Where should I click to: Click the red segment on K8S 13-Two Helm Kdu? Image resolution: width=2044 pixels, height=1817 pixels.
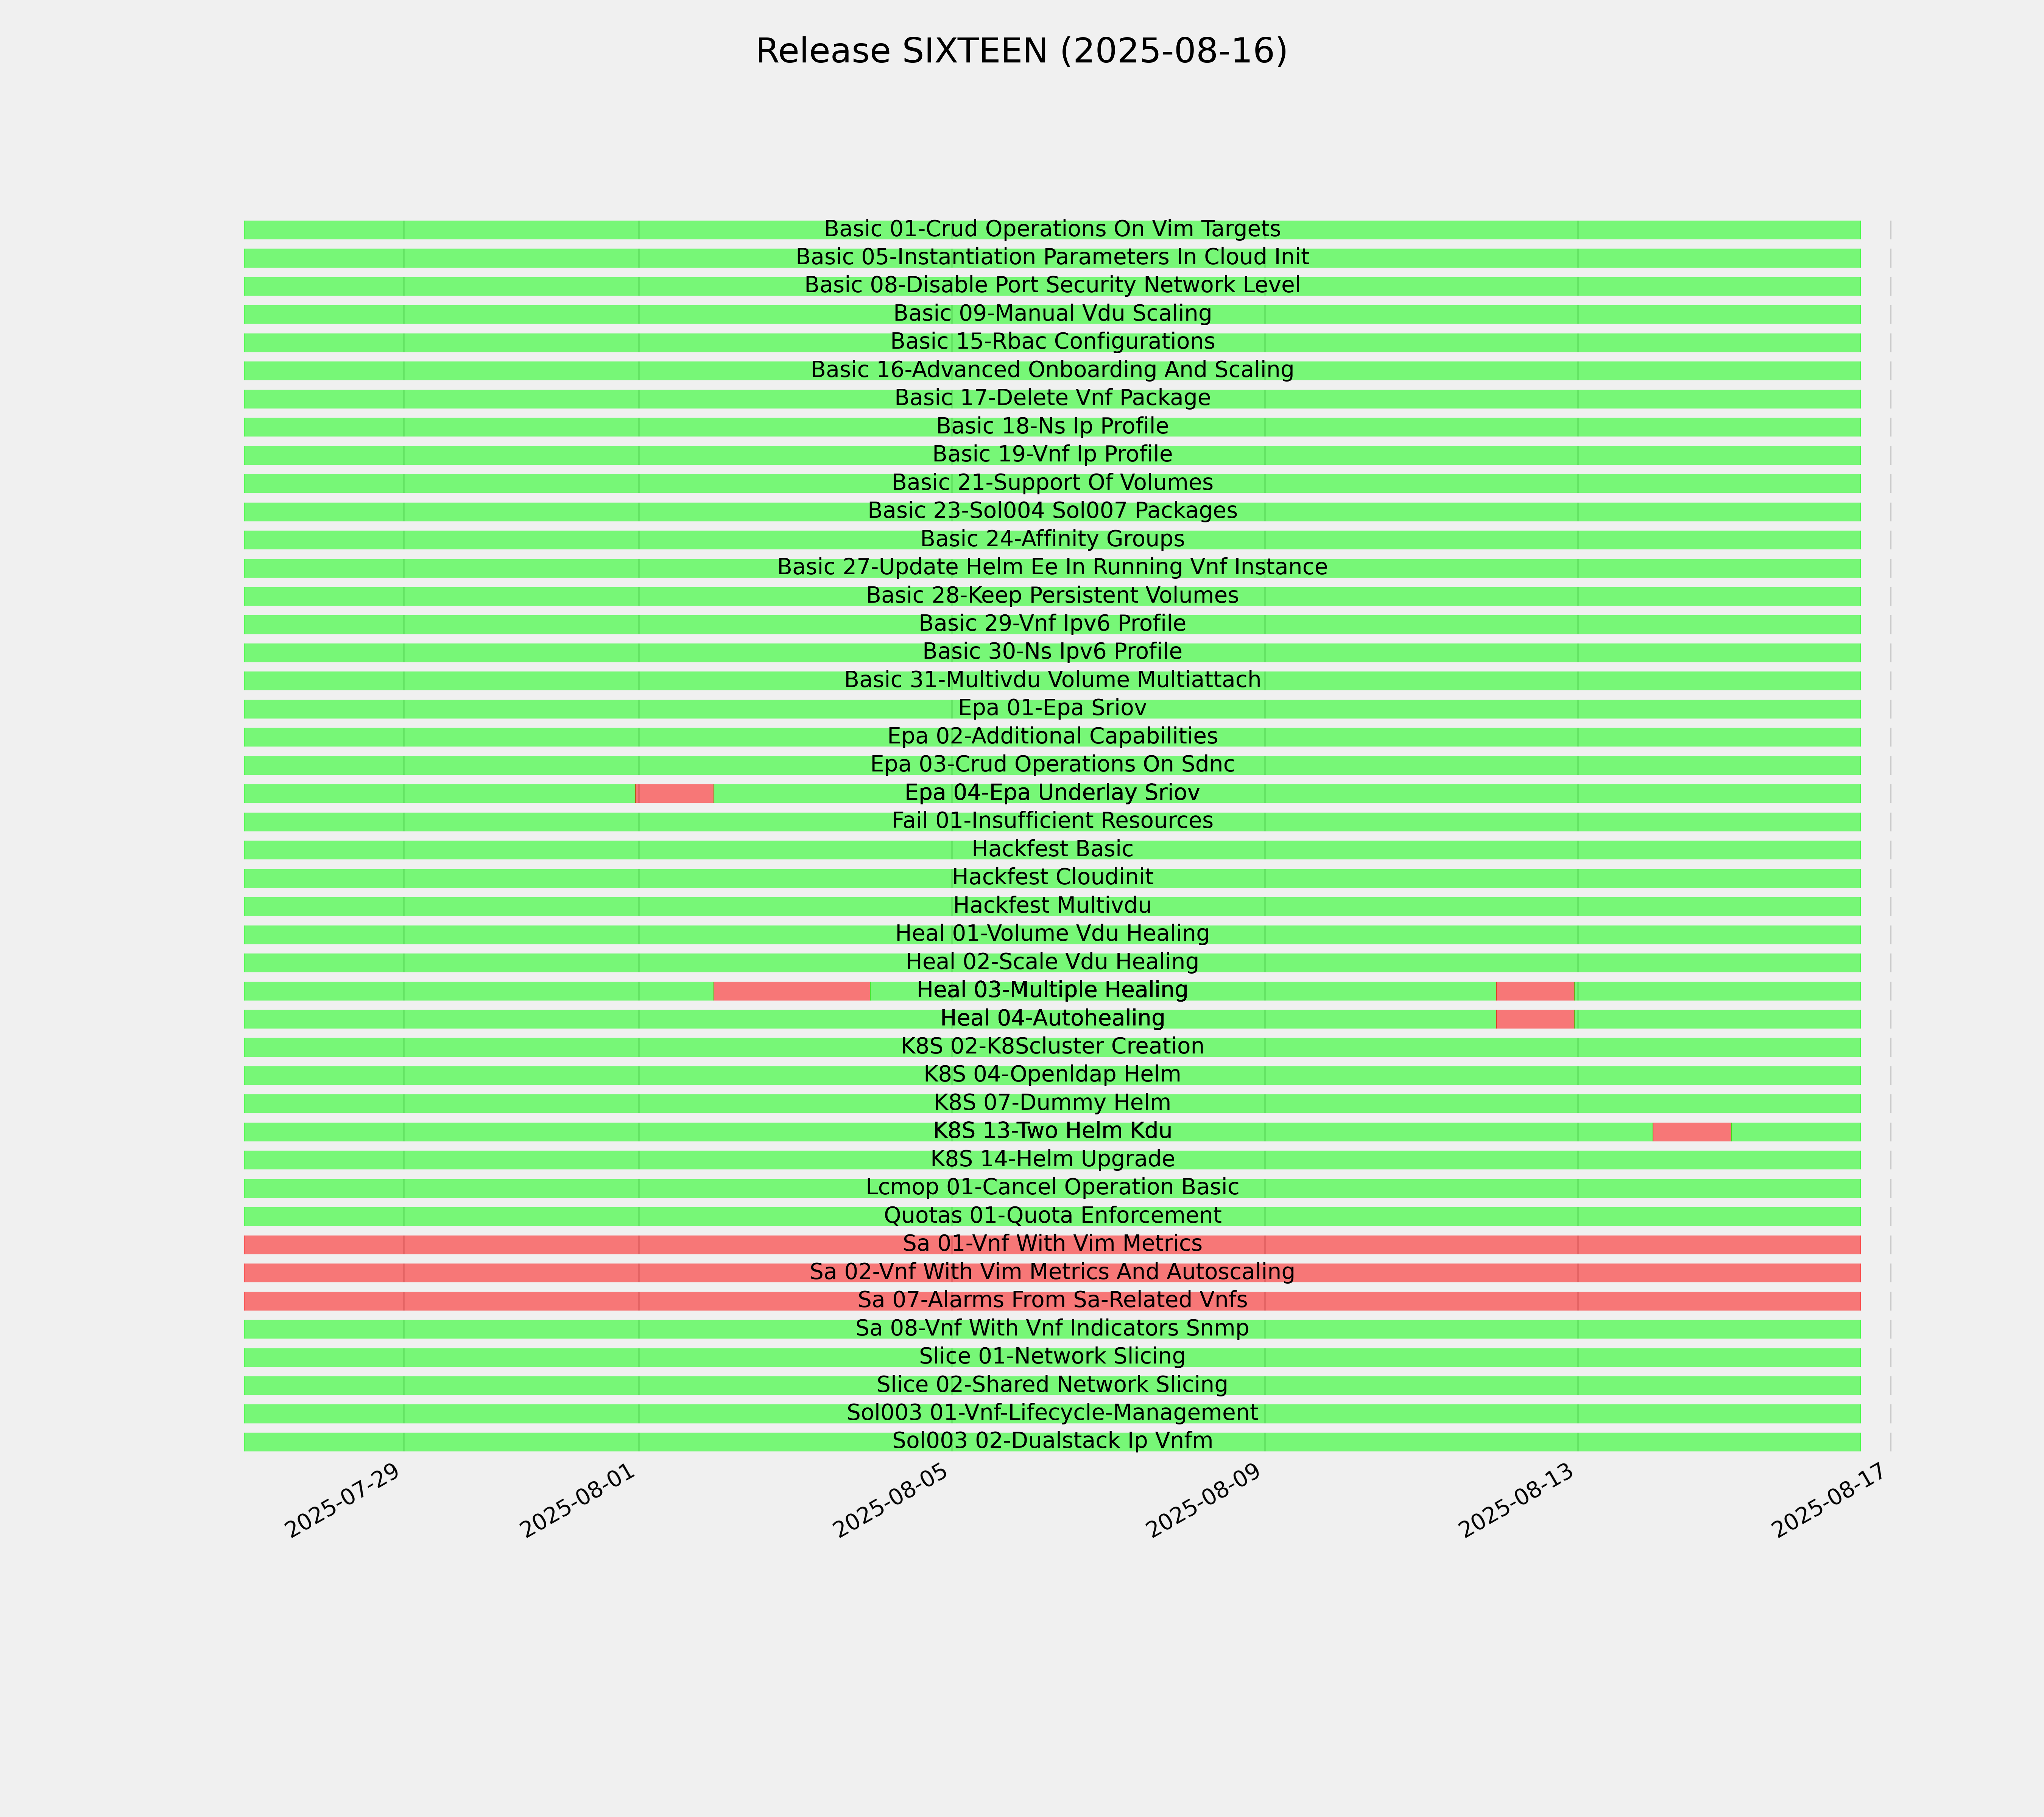1692,1132
